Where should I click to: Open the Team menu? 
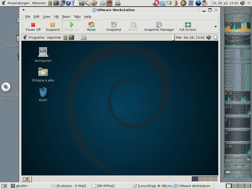click(66, 17)
